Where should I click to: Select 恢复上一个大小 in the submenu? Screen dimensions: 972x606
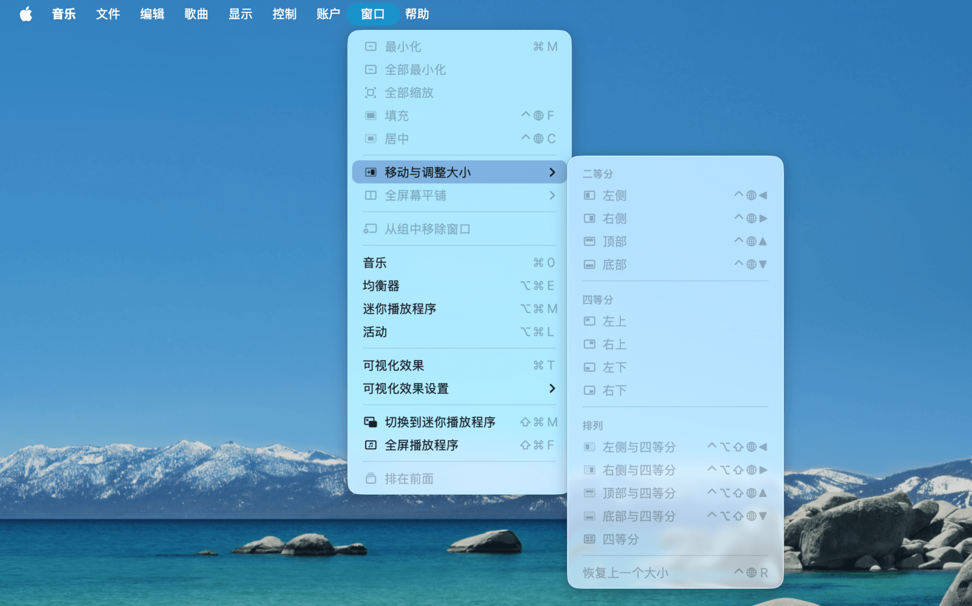[x=625, y=573]
